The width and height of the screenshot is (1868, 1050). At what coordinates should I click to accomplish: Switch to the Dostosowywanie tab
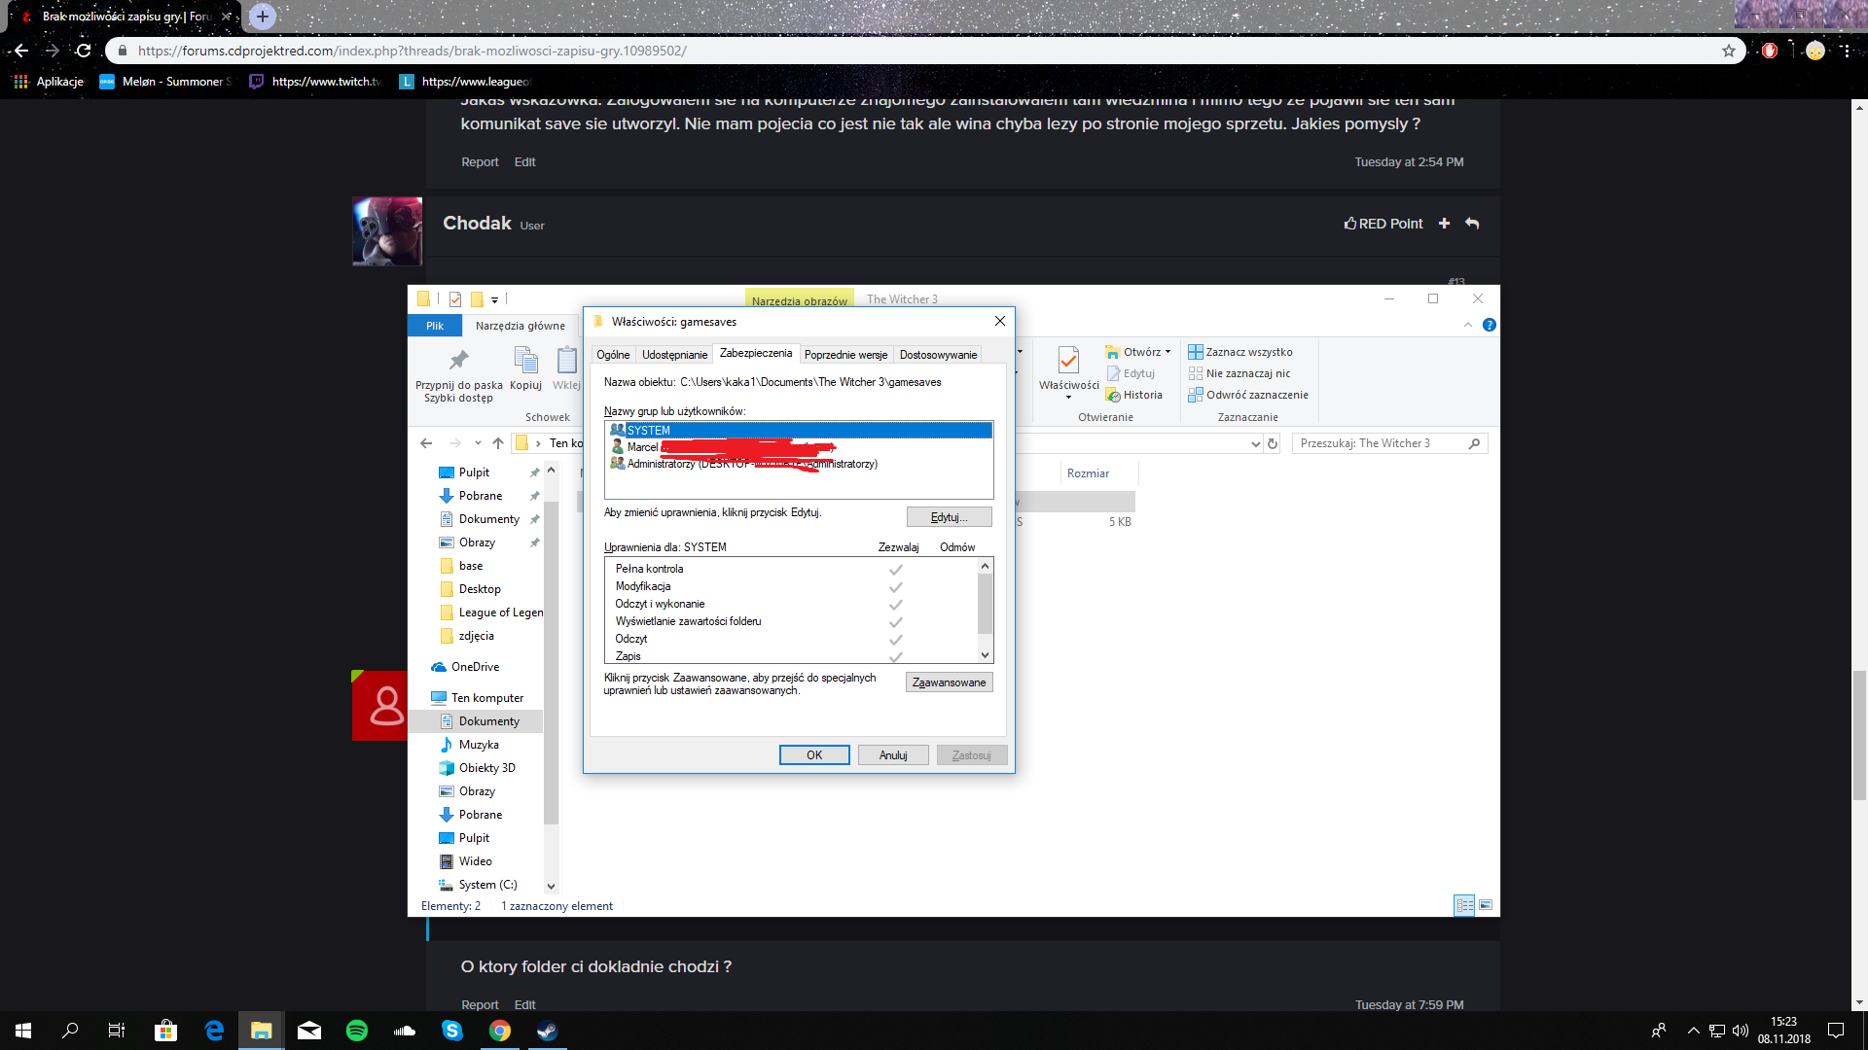point(938,355)
